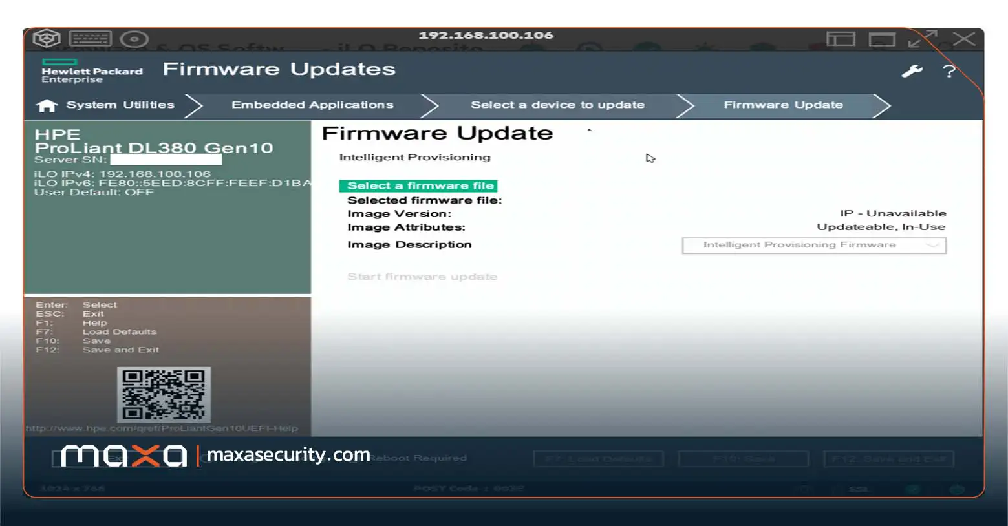The image size is (1008, 526).
Task: Open the virtual keyboard icon
Action: tap(91, 39)
